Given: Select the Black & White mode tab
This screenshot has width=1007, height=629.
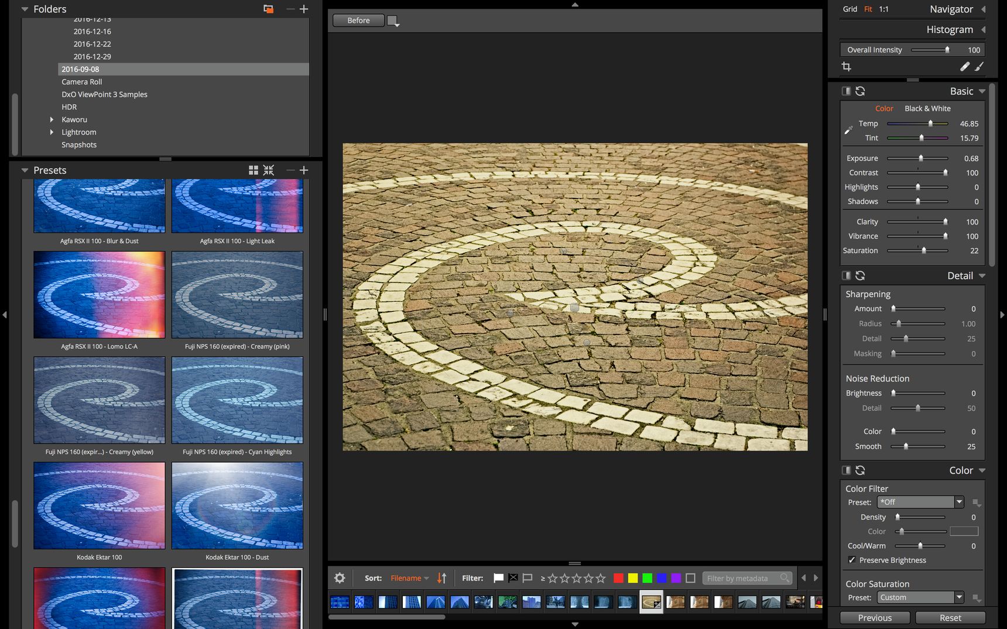Looking at the screenshot, I should [x=927, y=108].
